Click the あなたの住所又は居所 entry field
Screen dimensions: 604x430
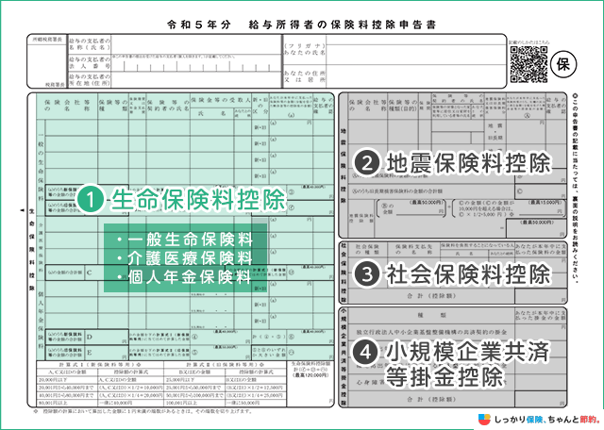(x=415, y=75)
